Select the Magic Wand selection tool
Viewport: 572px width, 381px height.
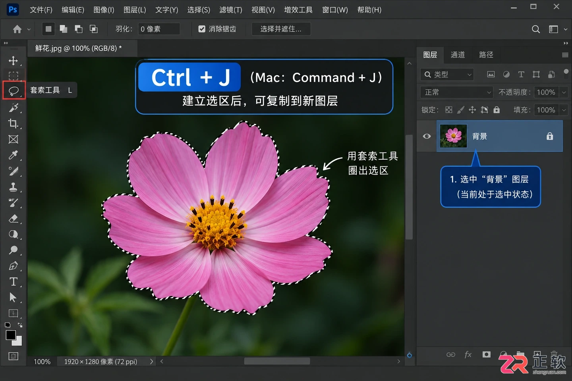click(x=13, y=108)
